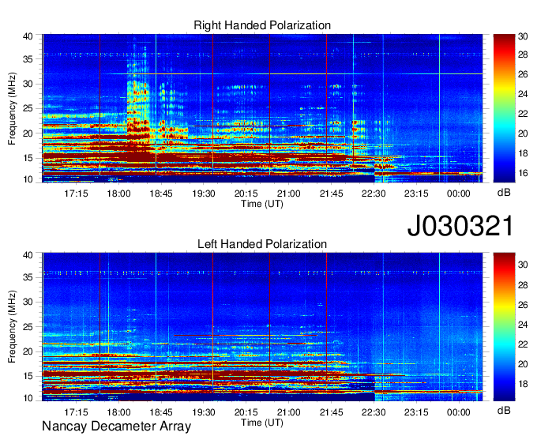
Task: Click the 24 value on lower color bar
Action: (523, 325)
